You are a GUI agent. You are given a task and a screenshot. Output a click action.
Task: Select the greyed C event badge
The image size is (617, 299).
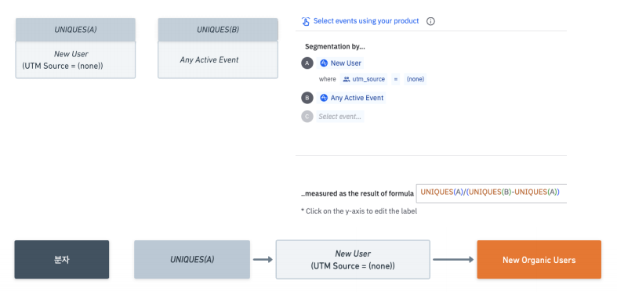click(307, 117)
